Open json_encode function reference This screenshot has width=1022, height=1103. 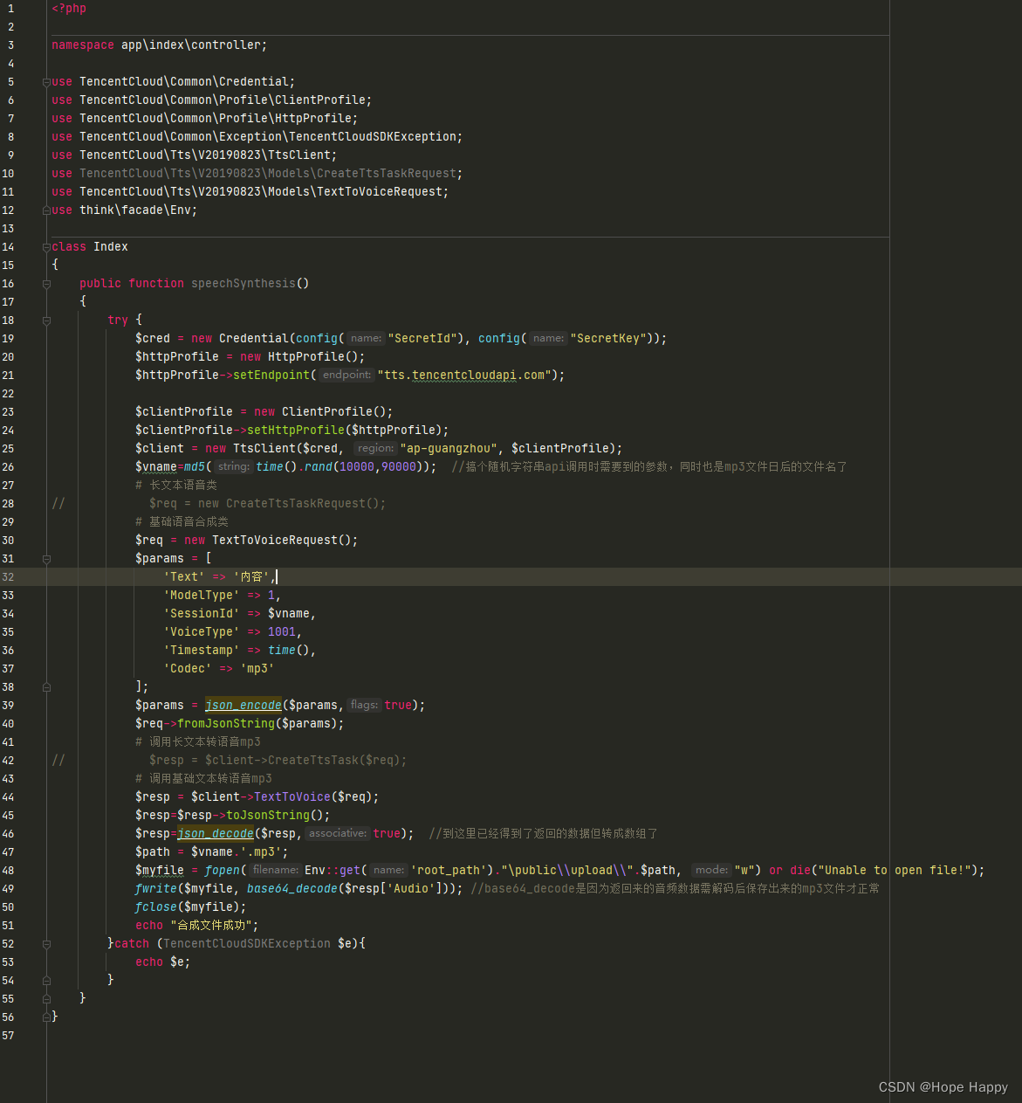(243, 705)
